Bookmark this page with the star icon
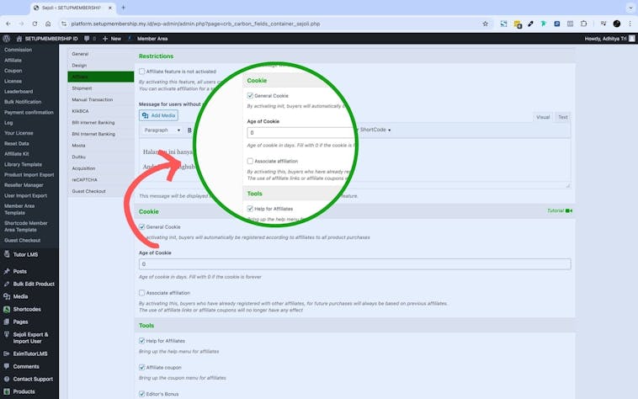This screenshot has width=638, height=399. tap(485, 24)
